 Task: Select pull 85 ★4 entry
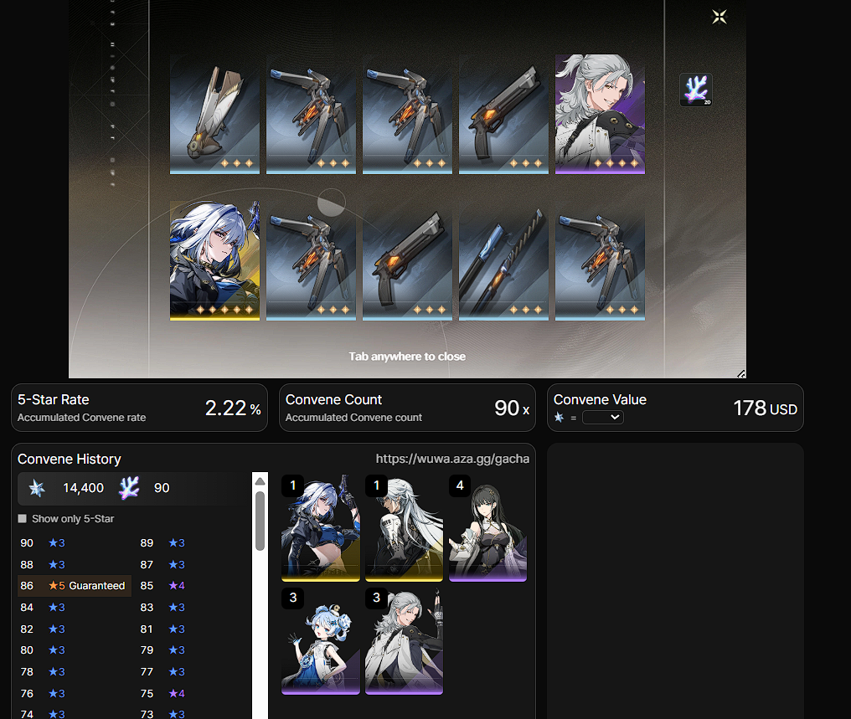point(162,586)
